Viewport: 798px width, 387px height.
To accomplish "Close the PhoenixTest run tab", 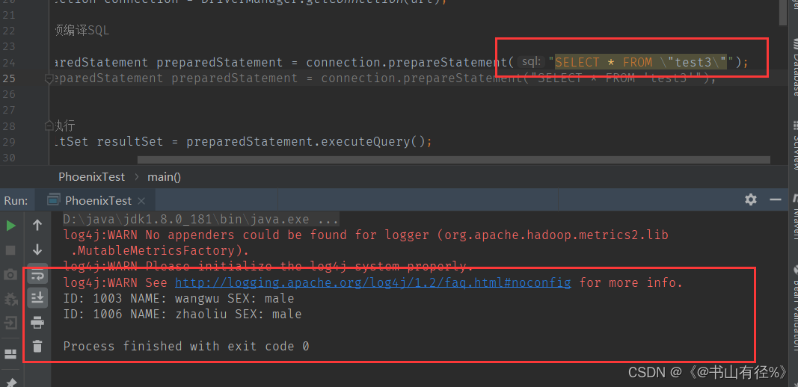I will [141, 201].
